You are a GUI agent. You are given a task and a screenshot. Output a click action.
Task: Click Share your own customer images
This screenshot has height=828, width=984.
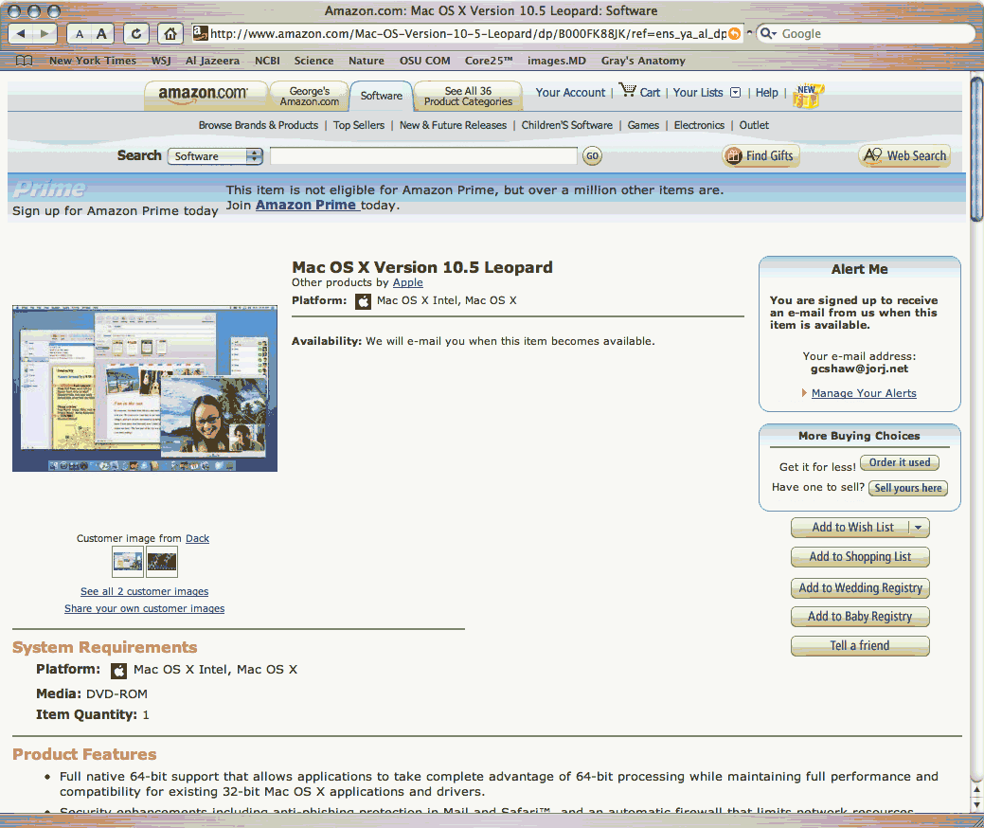click(x=144, y=608)
